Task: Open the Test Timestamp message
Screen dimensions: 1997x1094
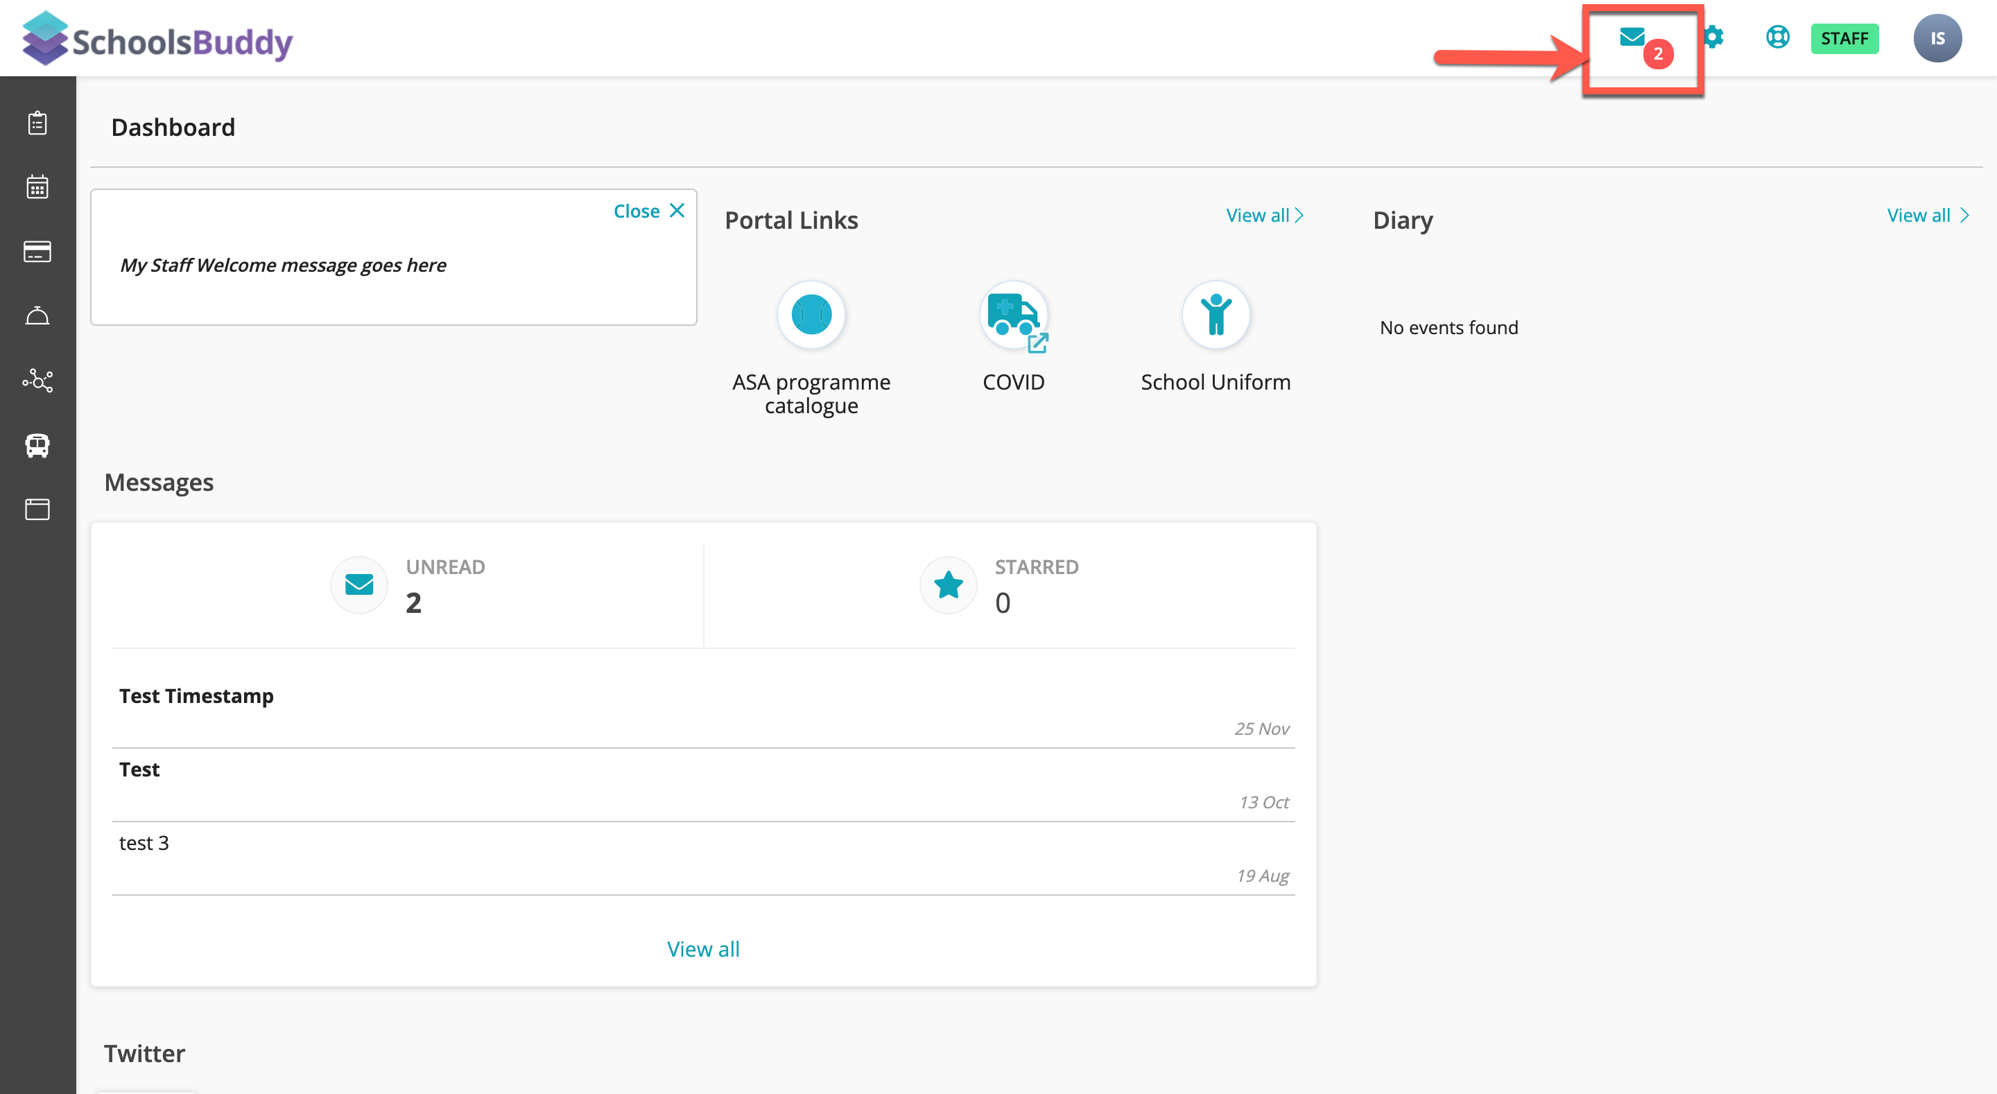Action: (196, 696)
